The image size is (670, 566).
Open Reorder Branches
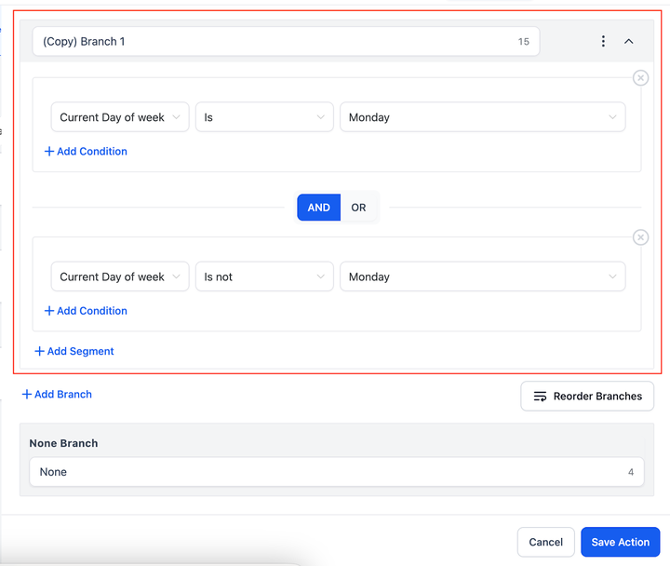point(587,397)
